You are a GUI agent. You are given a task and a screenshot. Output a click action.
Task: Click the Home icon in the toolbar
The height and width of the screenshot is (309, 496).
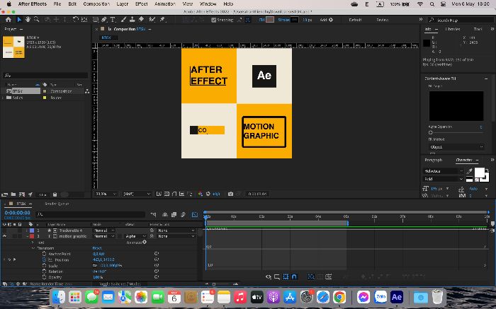pyautogui.click(x=9, y=20)
